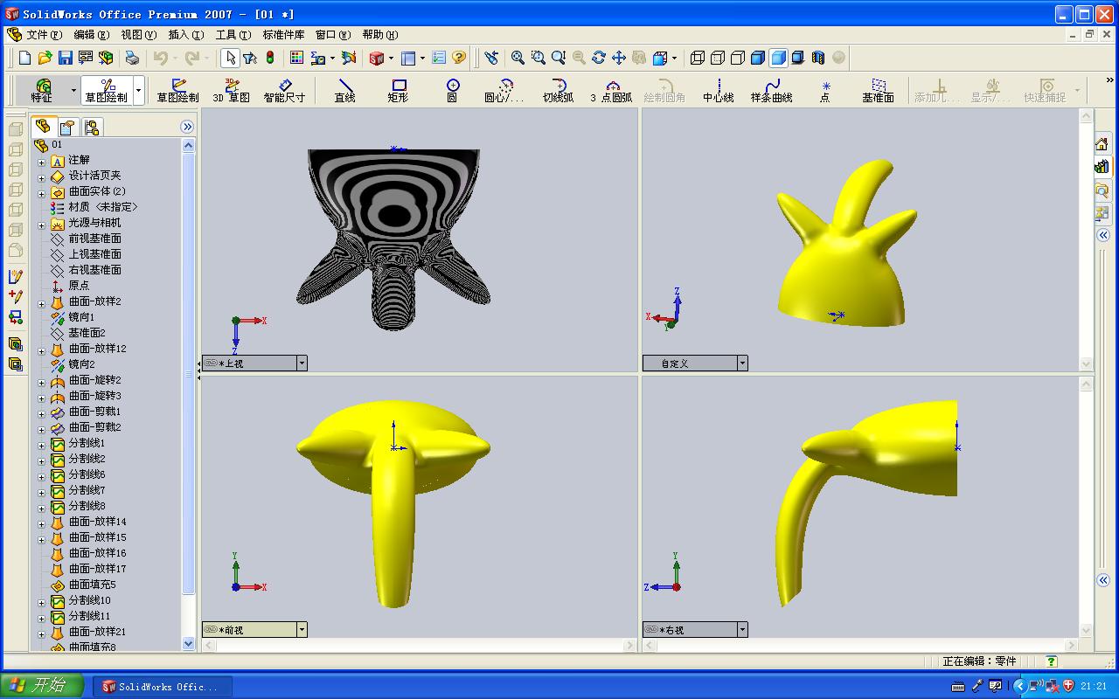Switch to Hidden Lines Removed display style
Screen dimensions: 1119x699
click(x=738, y=58)
